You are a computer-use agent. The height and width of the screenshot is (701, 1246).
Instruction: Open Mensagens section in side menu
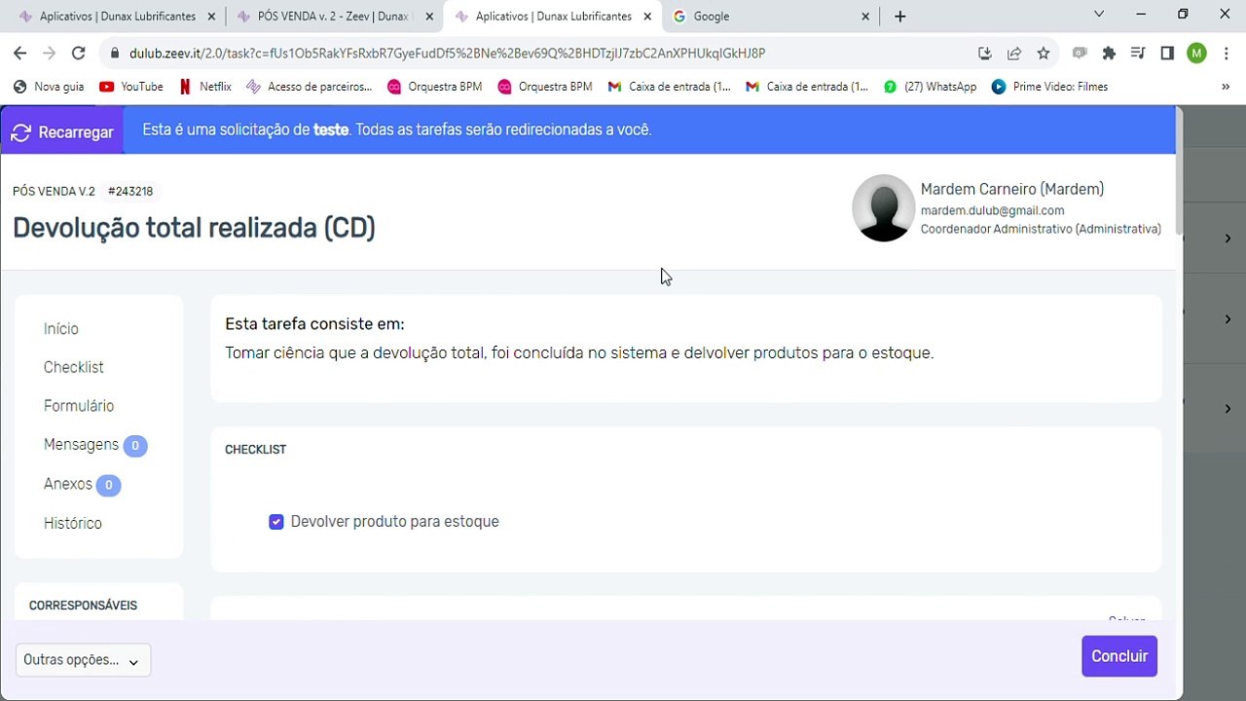click(81, 444)
